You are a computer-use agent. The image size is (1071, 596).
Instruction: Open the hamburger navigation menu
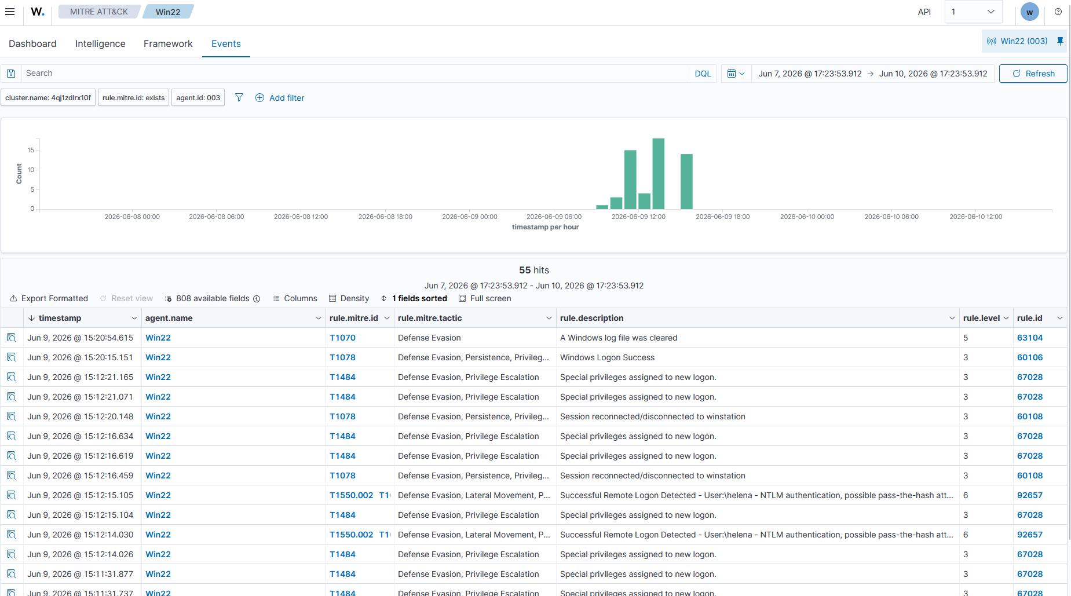click(10, 12)
